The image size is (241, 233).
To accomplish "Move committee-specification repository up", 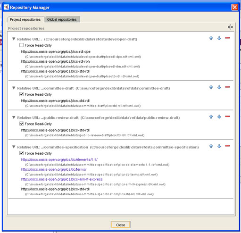I will click(211, 146).
